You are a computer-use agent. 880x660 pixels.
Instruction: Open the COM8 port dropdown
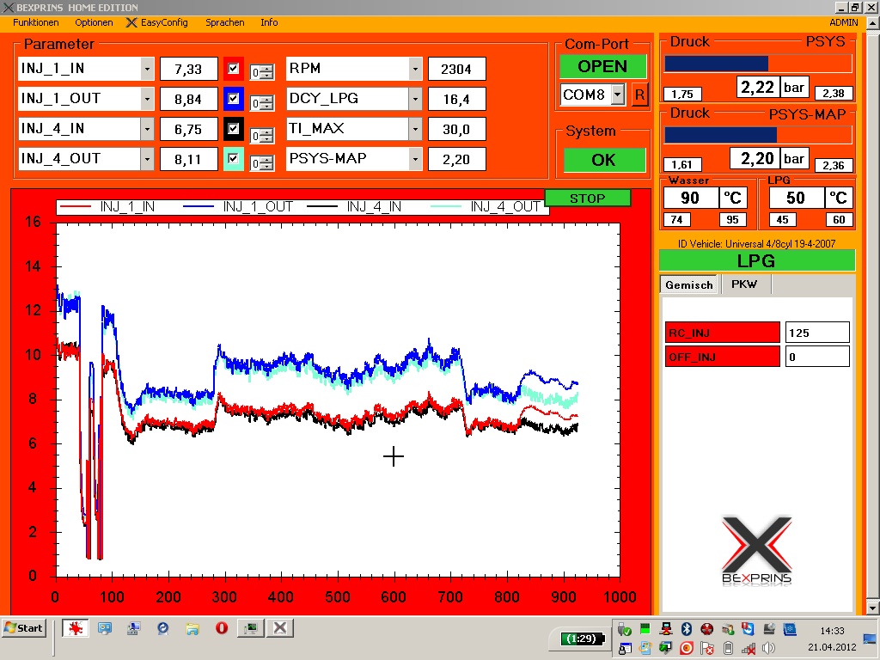pyautogui.click(x=617, y=95)
